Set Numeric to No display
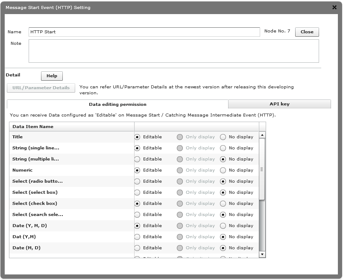The width and height of the screenshot is (343, 280). pos(223,170)
